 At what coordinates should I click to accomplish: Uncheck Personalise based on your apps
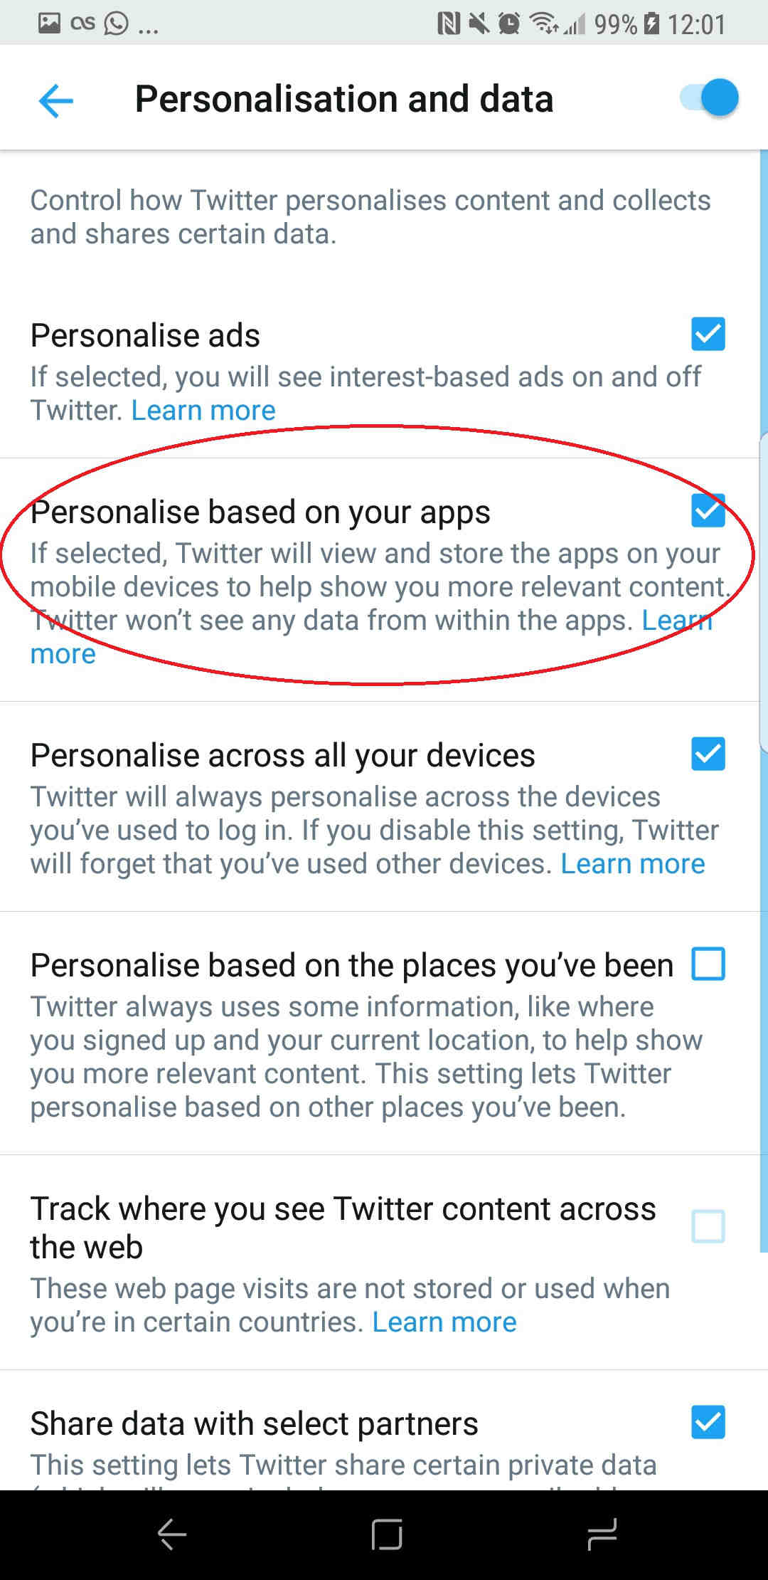click(x=708, y=510)
